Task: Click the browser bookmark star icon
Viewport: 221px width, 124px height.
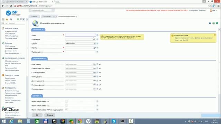Action: (210, 6)
